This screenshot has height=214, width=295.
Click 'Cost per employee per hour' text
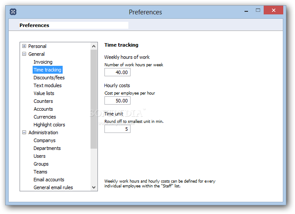pyautogui.click(x=130, y=93)
